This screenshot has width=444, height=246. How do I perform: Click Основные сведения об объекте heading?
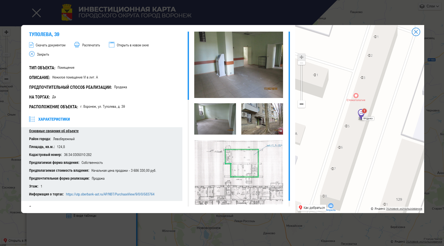point(54,131)
